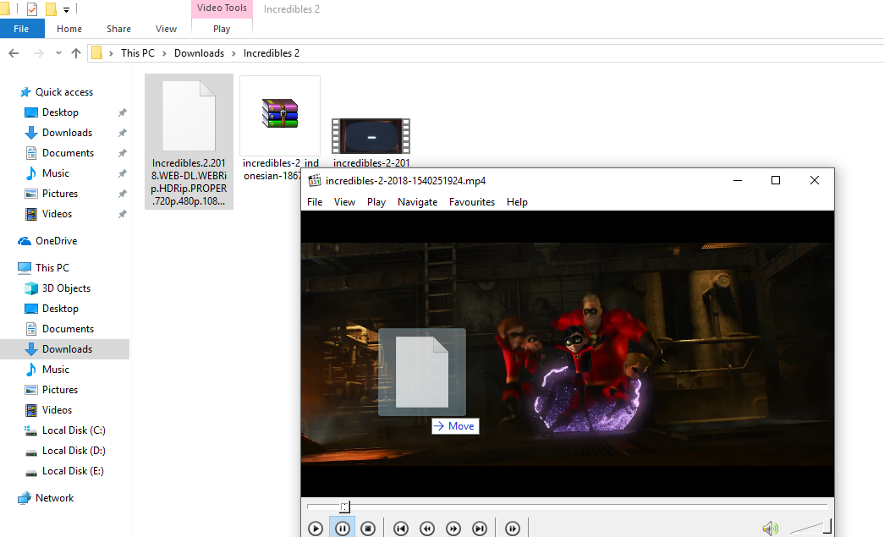The width and height of the screenshot is (884, 537).
Task: Open Local Disk (E:)
Action: [x=73, y=470]
